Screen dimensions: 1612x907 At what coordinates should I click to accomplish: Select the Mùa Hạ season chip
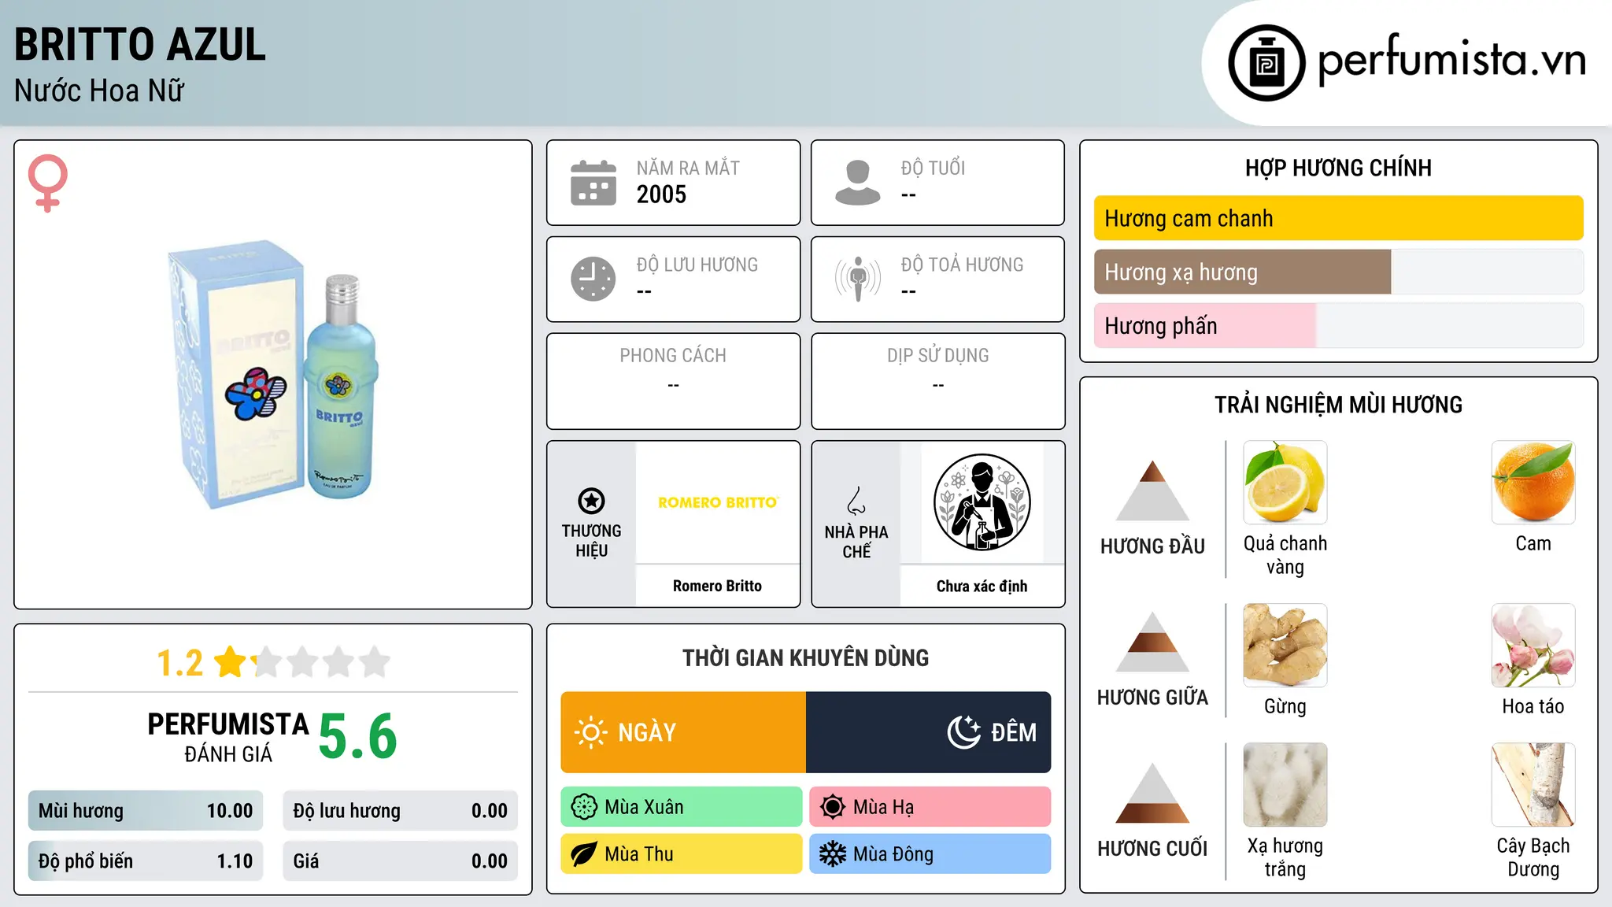930,807
